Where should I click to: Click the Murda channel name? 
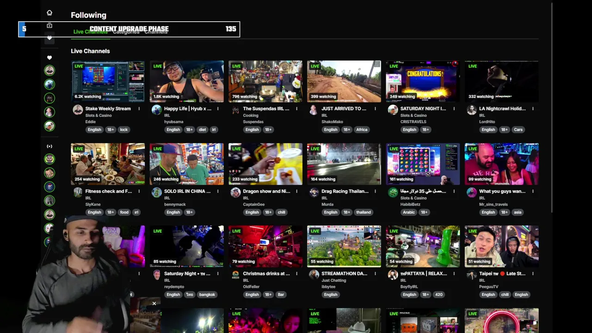point(327,204)
